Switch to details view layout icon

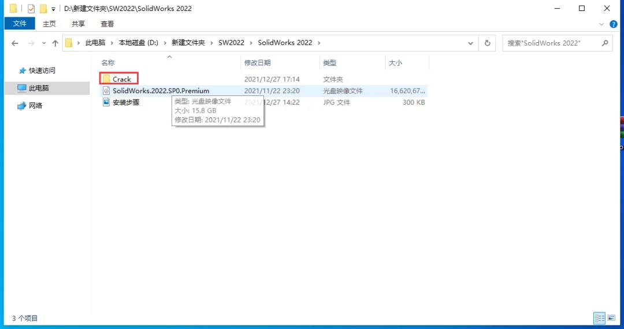point(599,318)
